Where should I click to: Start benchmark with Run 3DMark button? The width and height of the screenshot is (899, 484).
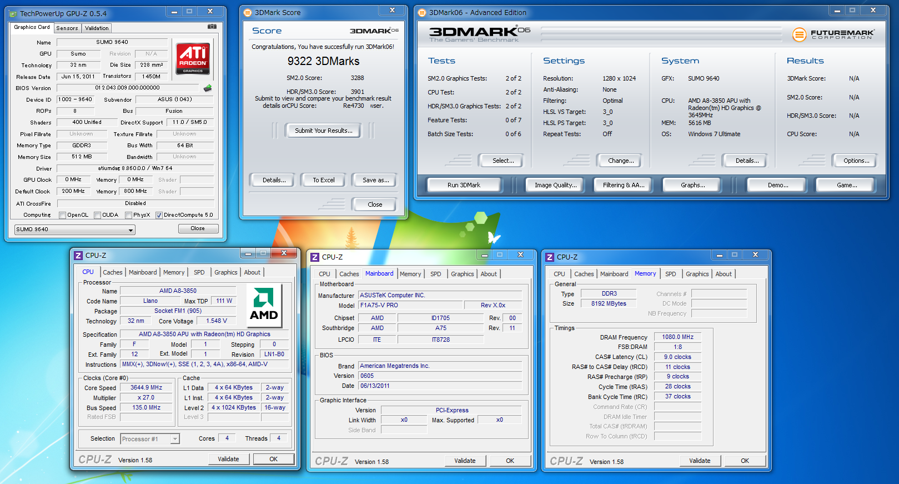pyautogui.click(x=464, y=185)
